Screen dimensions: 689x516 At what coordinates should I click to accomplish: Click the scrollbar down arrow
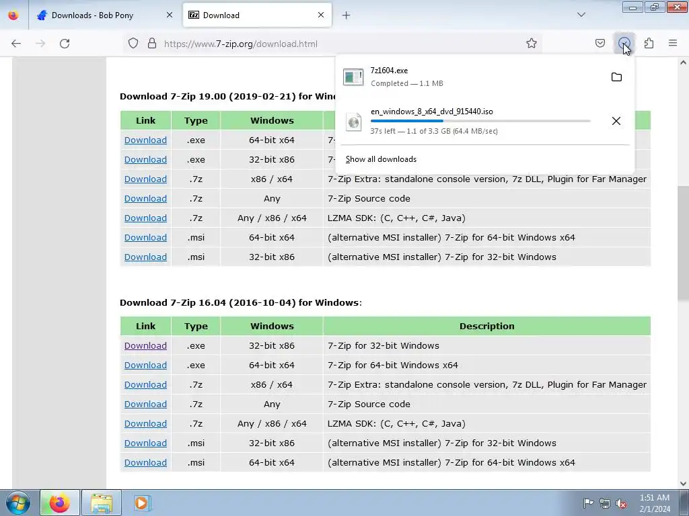pyautogui.click(x=683, y=484)
